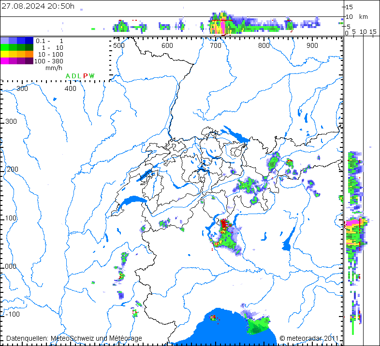Pick the orange swatch ending the 10 - 100 row
380x346 pixels.
coord(29,54)
